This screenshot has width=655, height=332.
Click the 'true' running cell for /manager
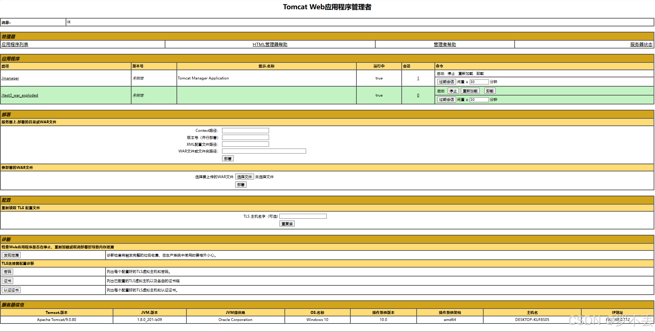coord(379,78)
